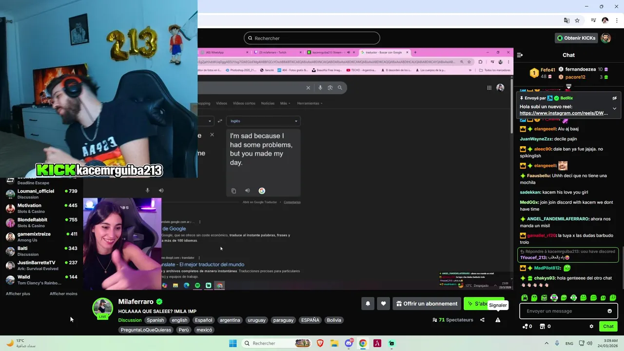This screenshot has width=624, height=351.
Task: Open File Explorer from the taskbar
Action: coord(334,343)
